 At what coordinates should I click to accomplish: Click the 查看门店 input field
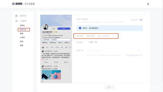tap(114, 50)
